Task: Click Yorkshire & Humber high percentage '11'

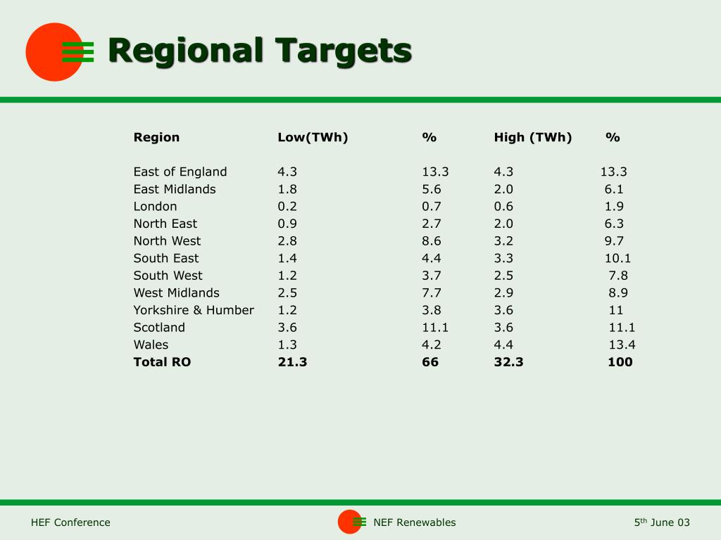Action: (x=615, y=310)
